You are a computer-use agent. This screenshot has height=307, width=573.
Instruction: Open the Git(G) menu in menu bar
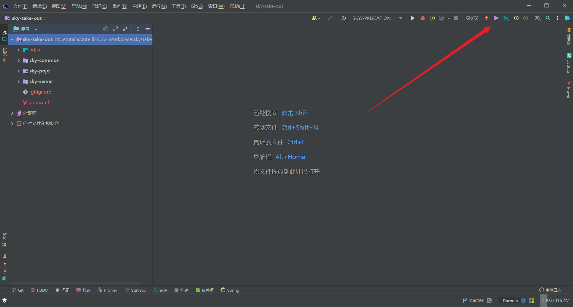click(x=197, y=6)
